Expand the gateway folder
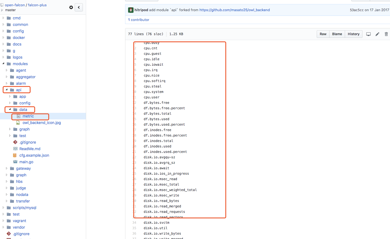Screen dimensions: 390x239 (7, 168)
